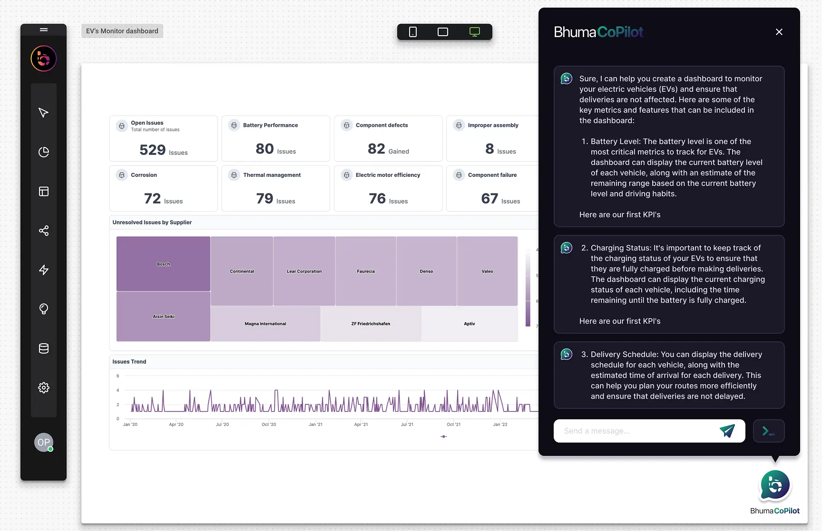Screen dimensions: 822x531
Task: Collapse the sidebar using the top handle
Action: click(43, 30)
